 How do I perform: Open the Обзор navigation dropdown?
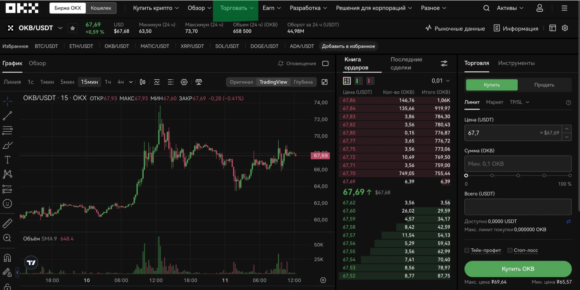point(199,8)
